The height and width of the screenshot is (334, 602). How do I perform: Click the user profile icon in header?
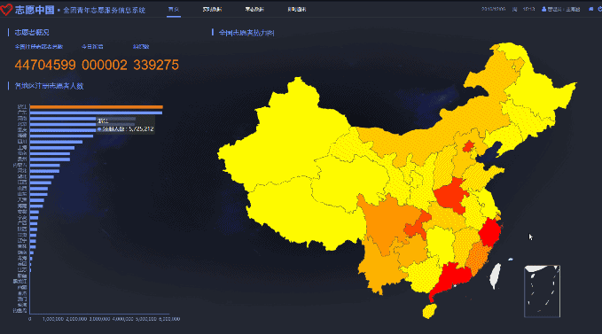(543, 9)
